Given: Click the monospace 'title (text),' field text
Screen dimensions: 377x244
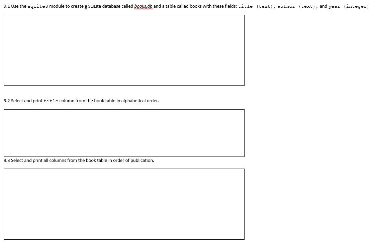Looking at the screenshot, I should 257,6.
